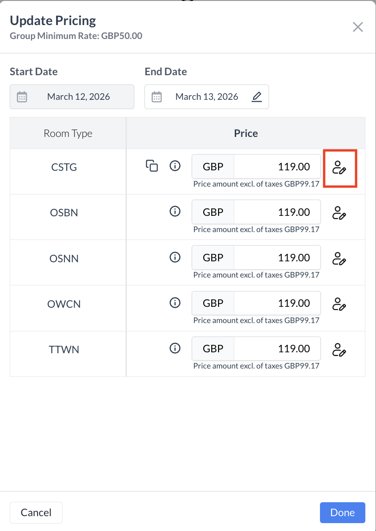Open per-person pricing editor for OWCN
Screen dimensions: 376x531
point(339,304)
